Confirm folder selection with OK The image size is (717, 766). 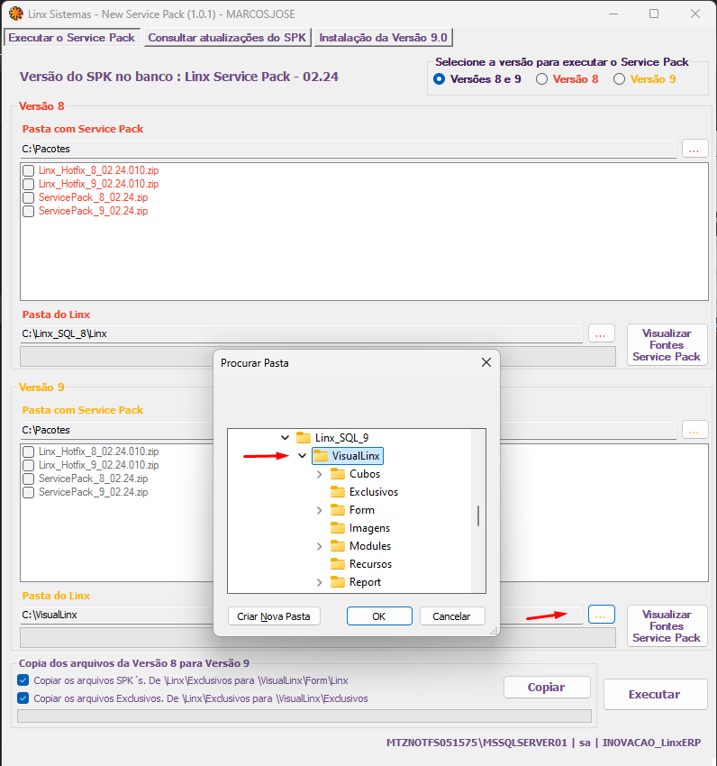pyautogui.click(x=379, y=616)
